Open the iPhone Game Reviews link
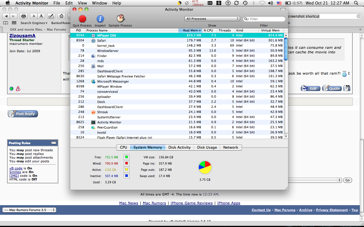Viewport: 364px width, 227px height. pos(192,203)
